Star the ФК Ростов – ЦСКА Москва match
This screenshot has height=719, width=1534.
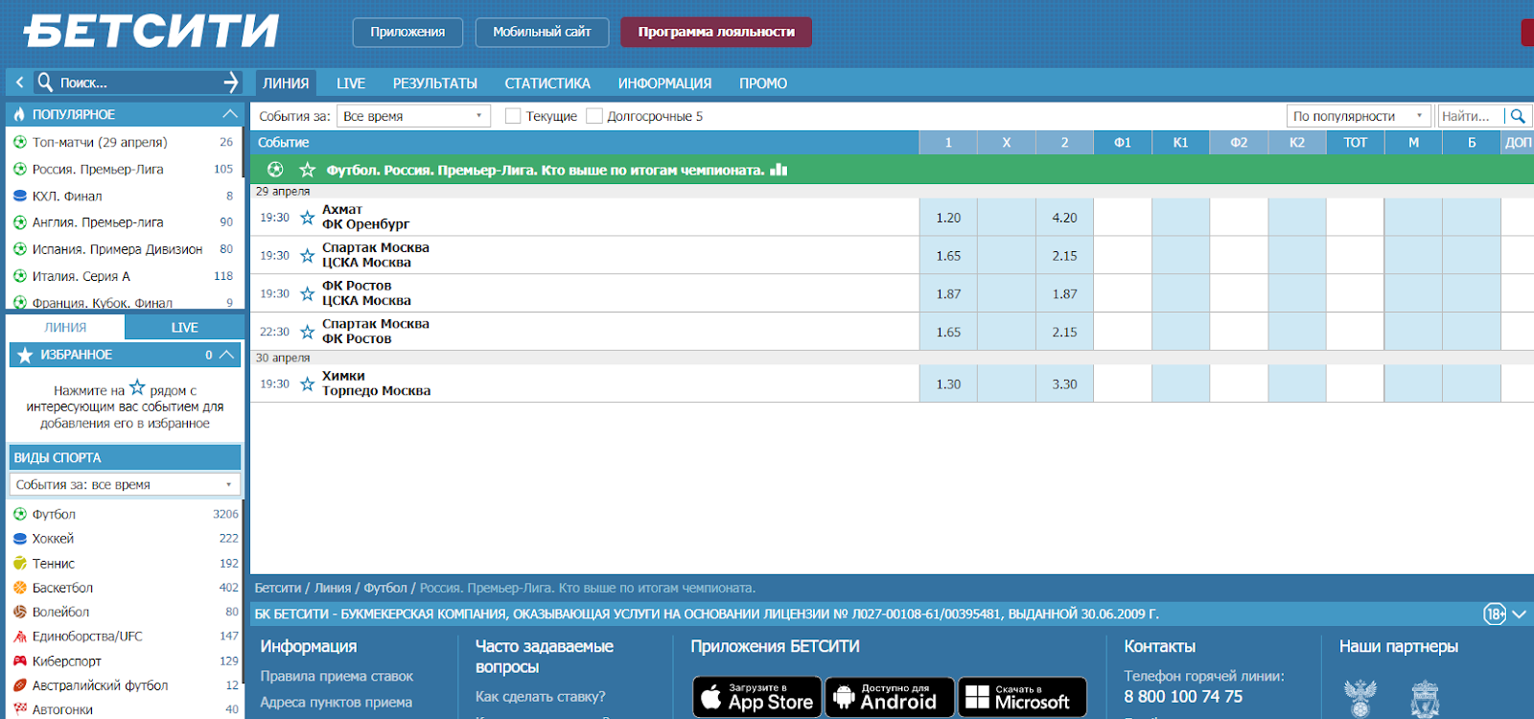click(307, 293)
